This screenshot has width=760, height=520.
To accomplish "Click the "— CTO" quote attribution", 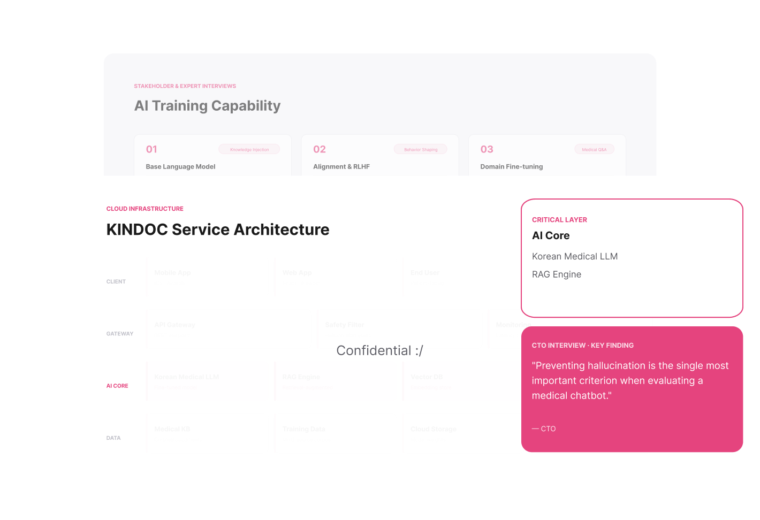I will pyautogui.click(x=544, y=429).
